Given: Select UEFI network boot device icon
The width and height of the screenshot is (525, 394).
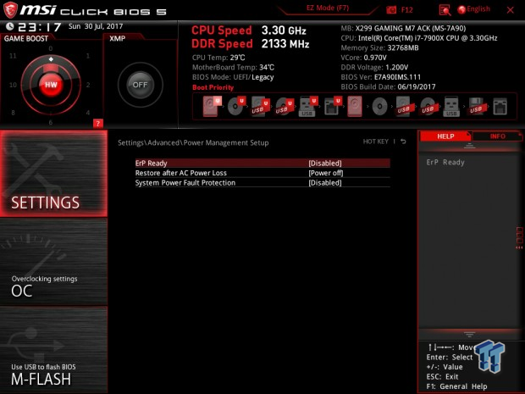Looking at the screenshot, I should click(x=332, y=106).
